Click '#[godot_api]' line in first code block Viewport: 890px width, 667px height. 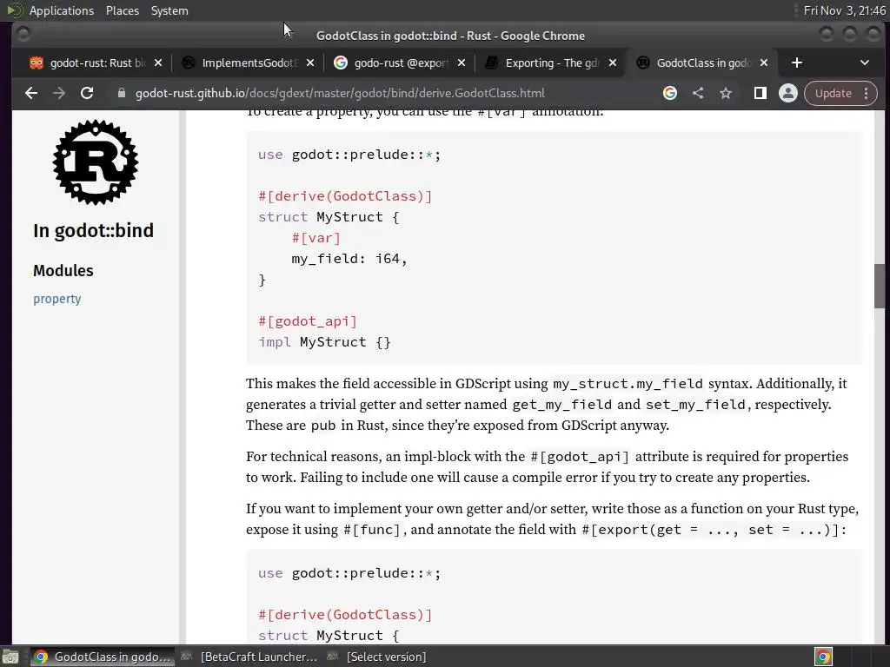point(308,321)
